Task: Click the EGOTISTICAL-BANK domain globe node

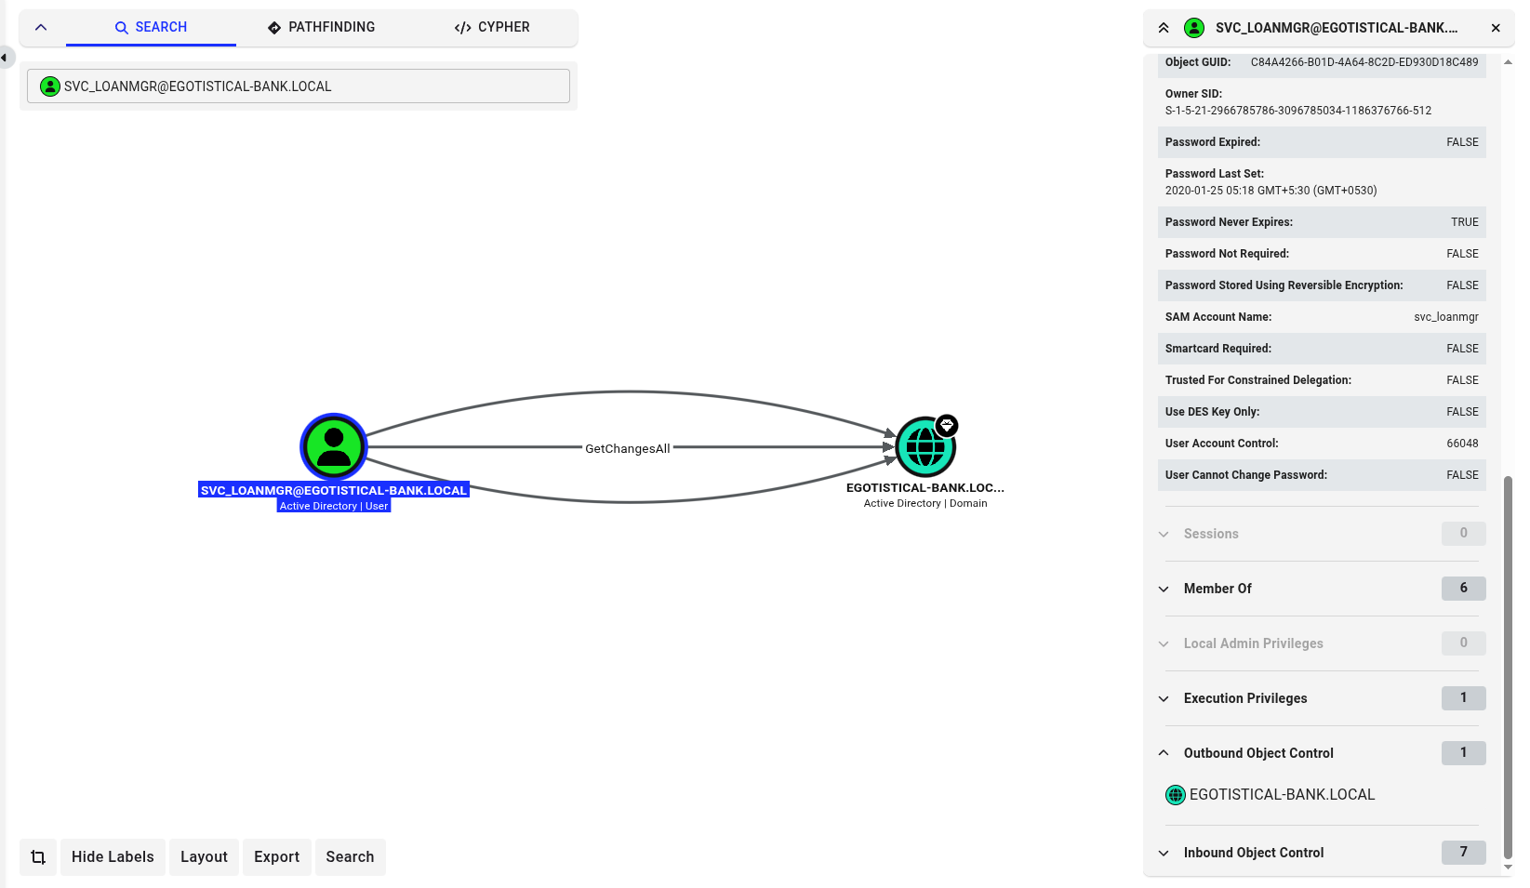Action: (925, 447)
